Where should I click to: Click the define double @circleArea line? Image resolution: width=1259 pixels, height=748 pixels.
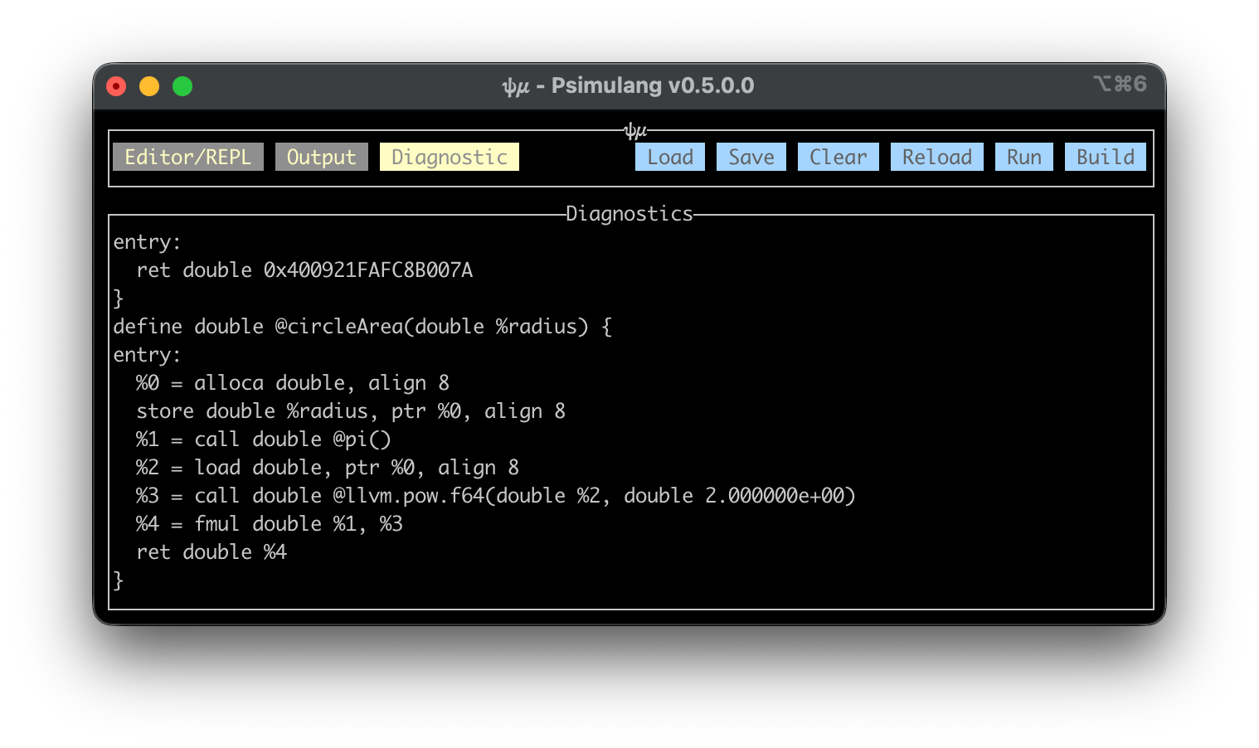tap(362, 327)
